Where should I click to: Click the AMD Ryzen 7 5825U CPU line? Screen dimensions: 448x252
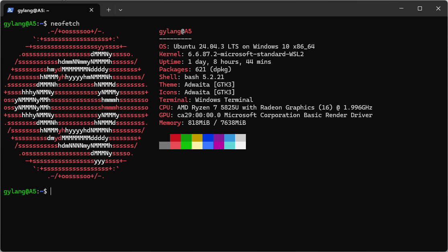266,108
